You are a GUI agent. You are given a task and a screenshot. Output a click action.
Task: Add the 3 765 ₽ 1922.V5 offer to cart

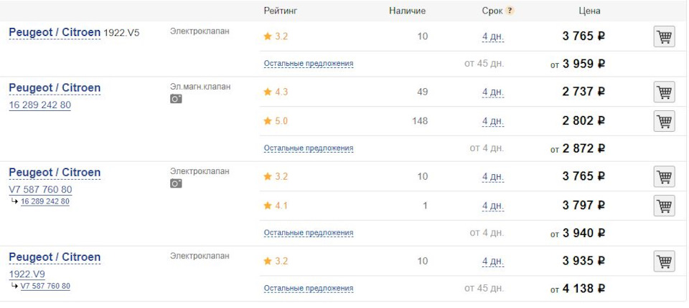pos(664,37)
